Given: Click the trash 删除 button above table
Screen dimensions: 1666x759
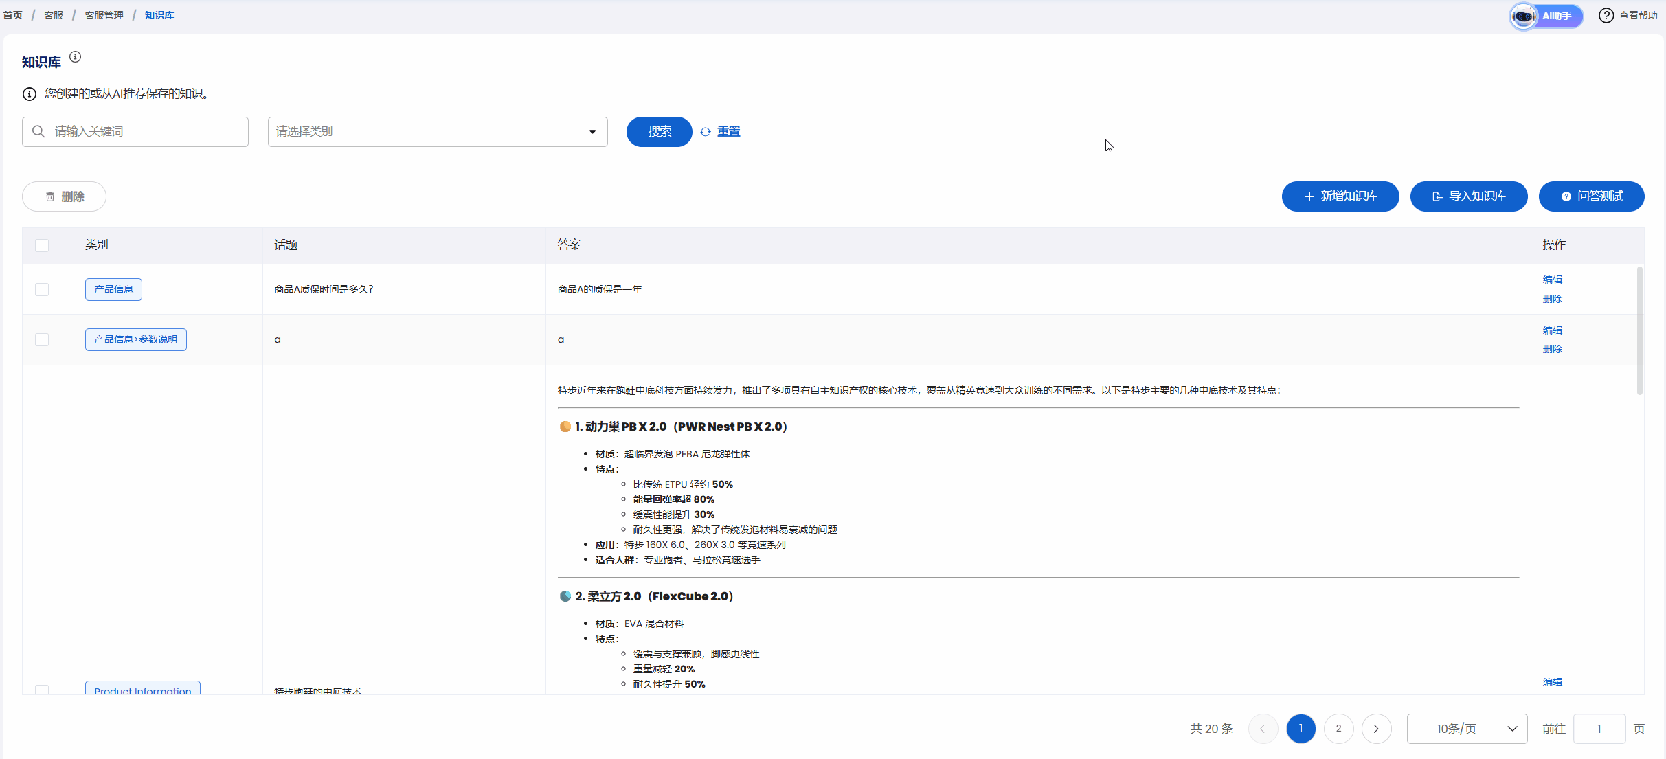Looking at the screenshot, I should (64, 196).
